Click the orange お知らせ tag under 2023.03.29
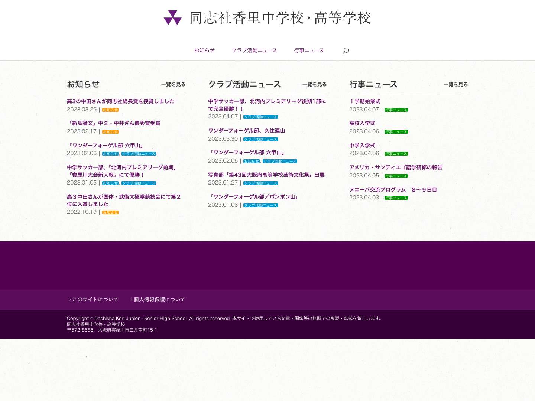 coord(110,110)
